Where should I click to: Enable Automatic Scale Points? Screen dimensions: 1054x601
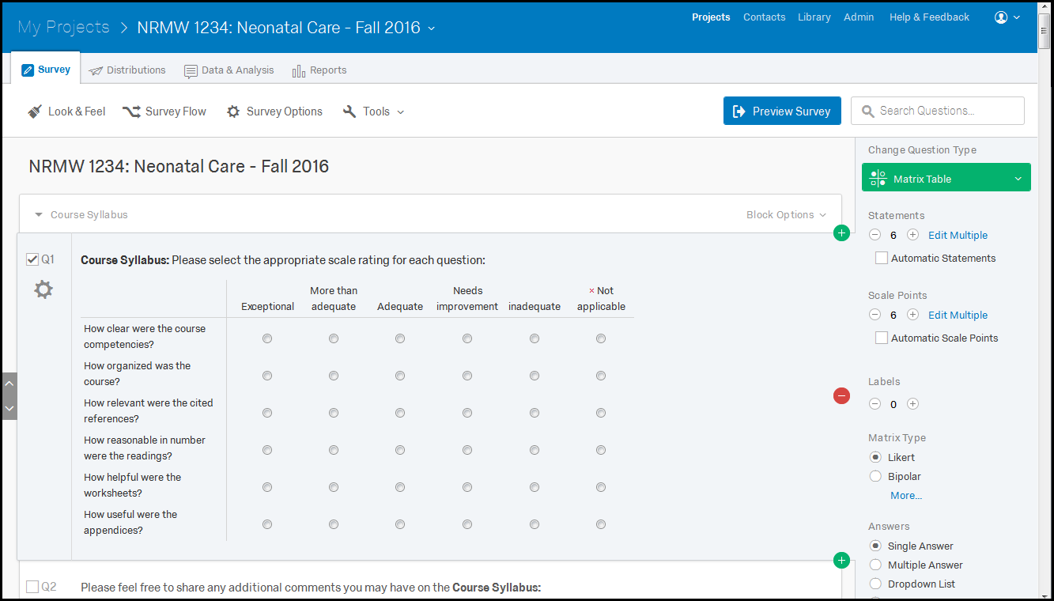(x=882, y=338)
